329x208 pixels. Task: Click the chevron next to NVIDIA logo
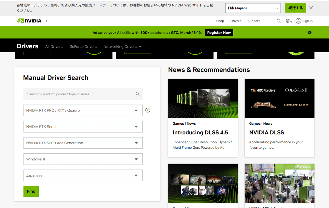click(46, 21)
